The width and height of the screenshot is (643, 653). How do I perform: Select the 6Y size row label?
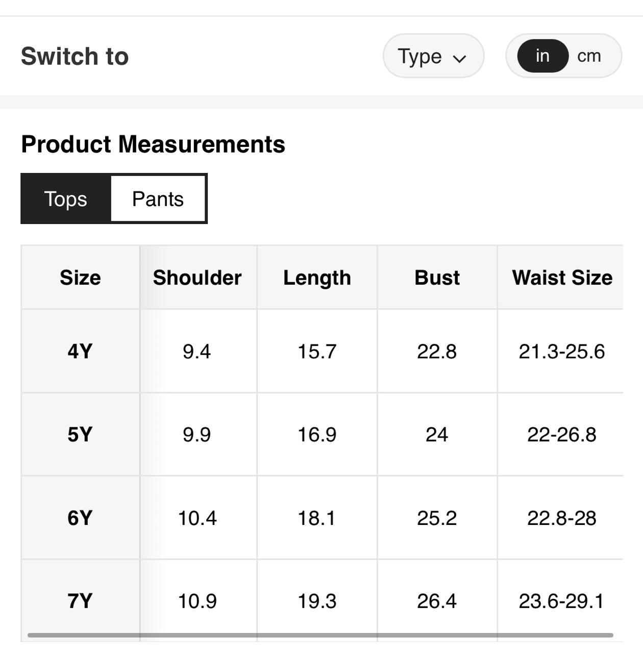[80, 518]
